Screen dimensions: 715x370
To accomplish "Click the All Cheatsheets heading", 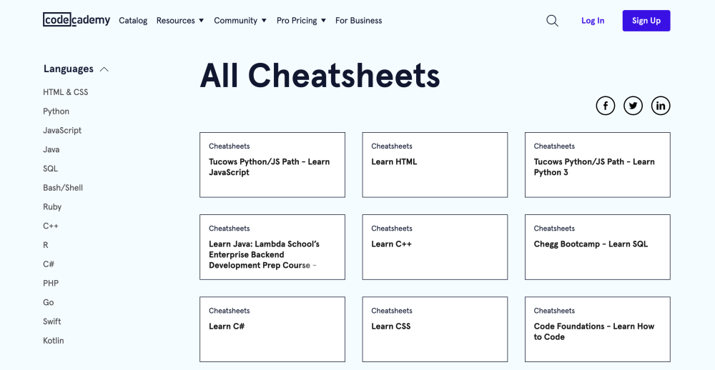I will point(320,76).
